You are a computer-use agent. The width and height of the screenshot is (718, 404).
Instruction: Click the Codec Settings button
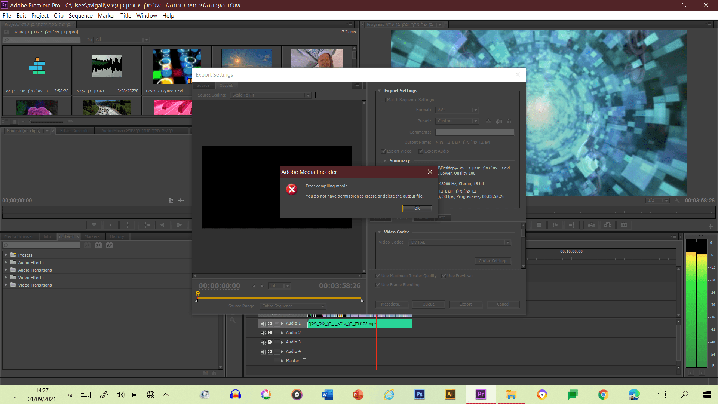click(493, 261)
